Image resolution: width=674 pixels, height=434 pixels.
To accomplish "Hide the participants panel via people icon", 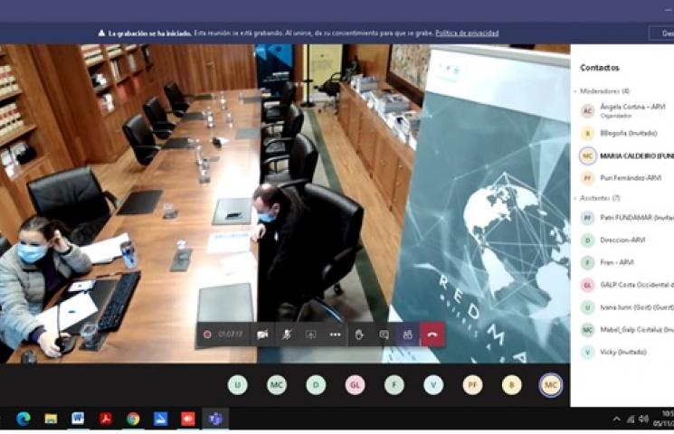I will point(408,335).
